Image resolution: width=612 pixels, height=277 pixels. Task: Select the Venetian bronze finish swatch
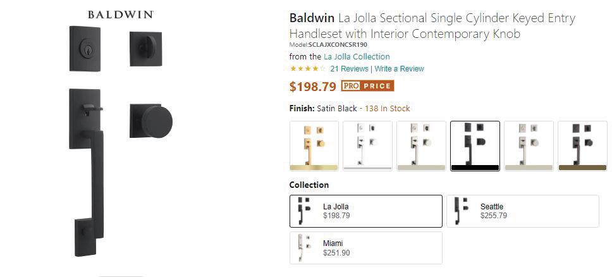pyautogui.click(x=582, y=145)
